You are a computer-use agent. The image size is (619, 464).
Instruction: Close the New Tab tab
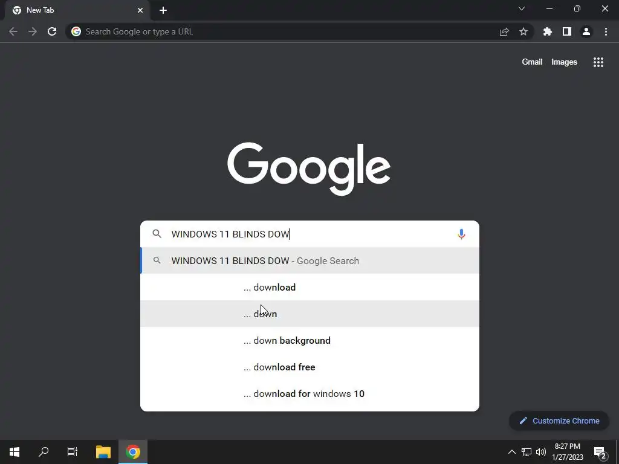point(140,10)
